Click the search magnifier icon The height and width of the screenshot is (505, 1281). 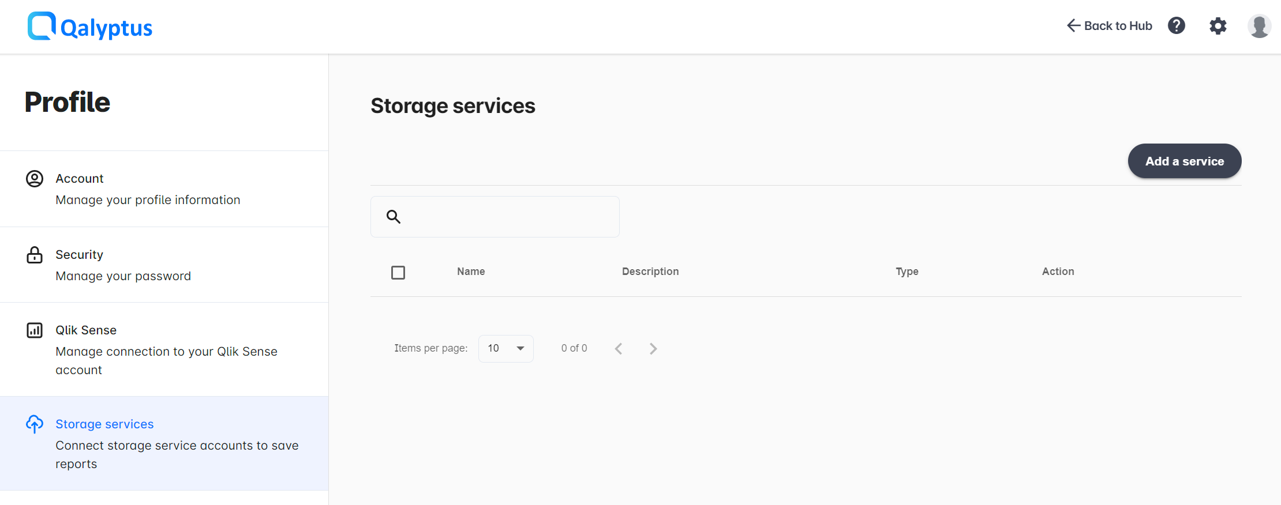tap(394, 217)
